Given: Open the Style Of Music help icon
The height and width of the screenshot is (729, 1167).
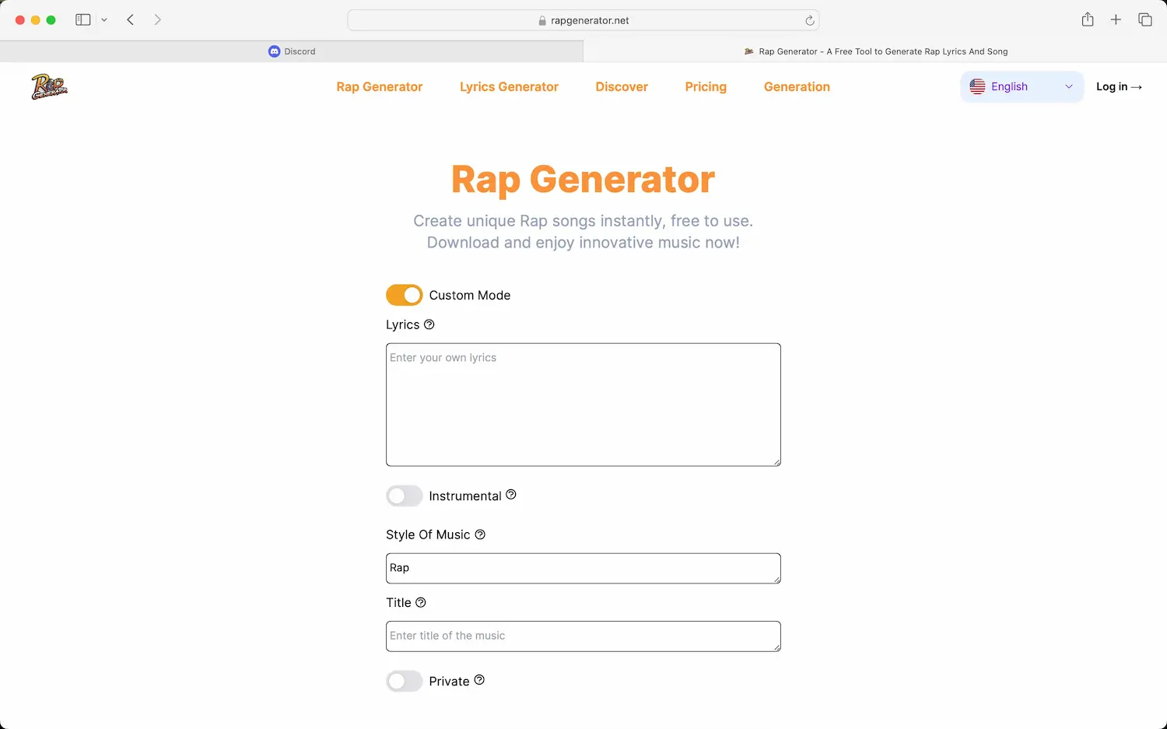Looking at the screenshot, I should 480,534.
